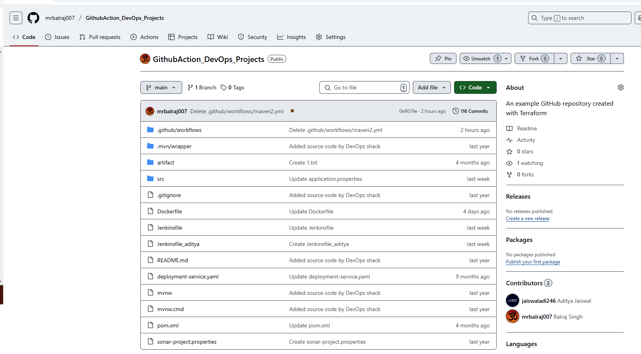Click the Packages heading link

pos(519,240)
